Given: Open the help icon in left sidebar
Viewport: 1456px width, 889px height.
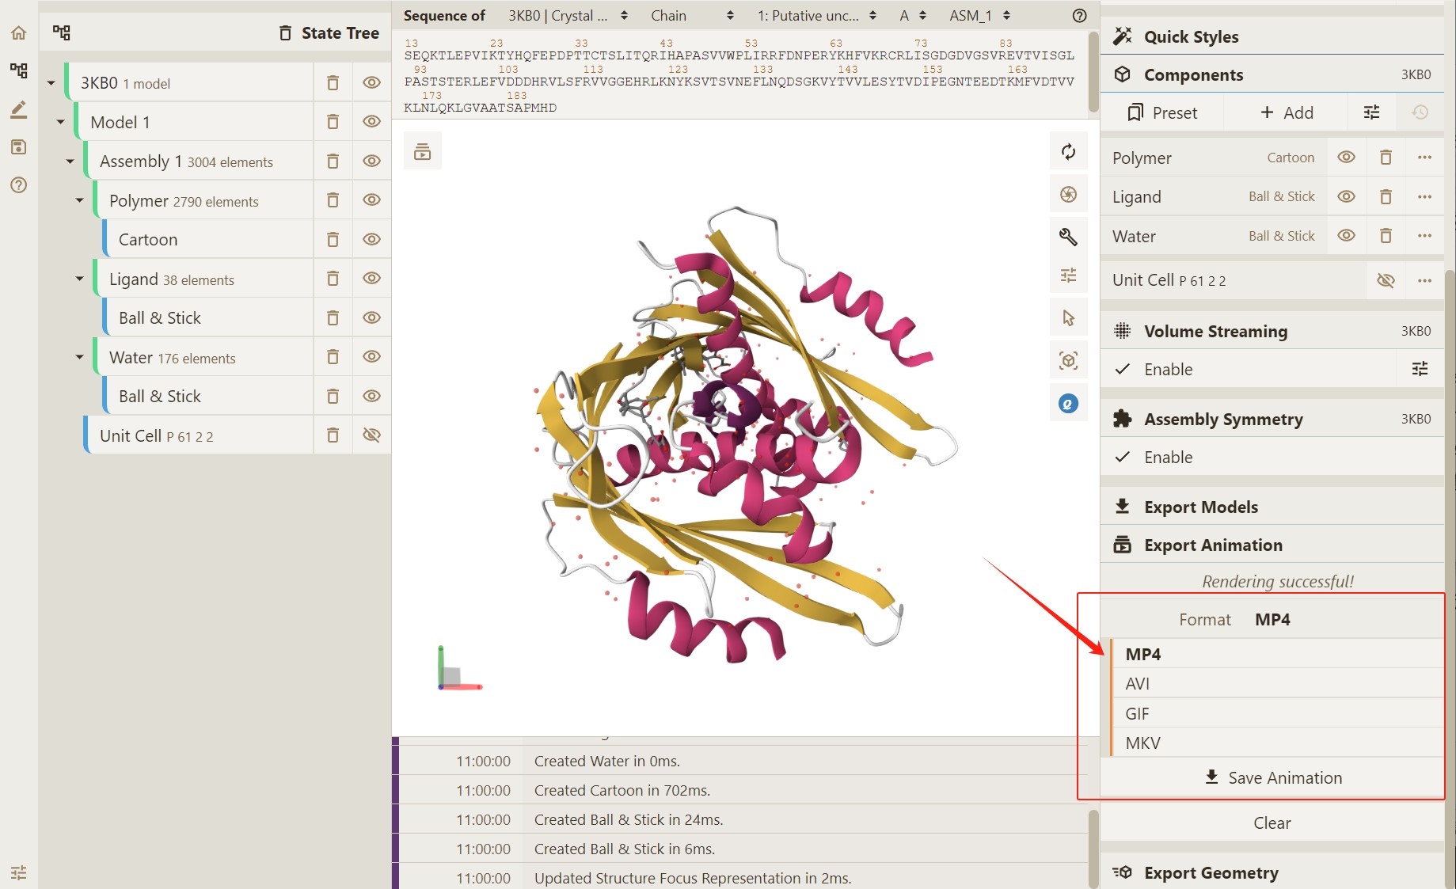Looking at the screenshot, I should point(19,185).
